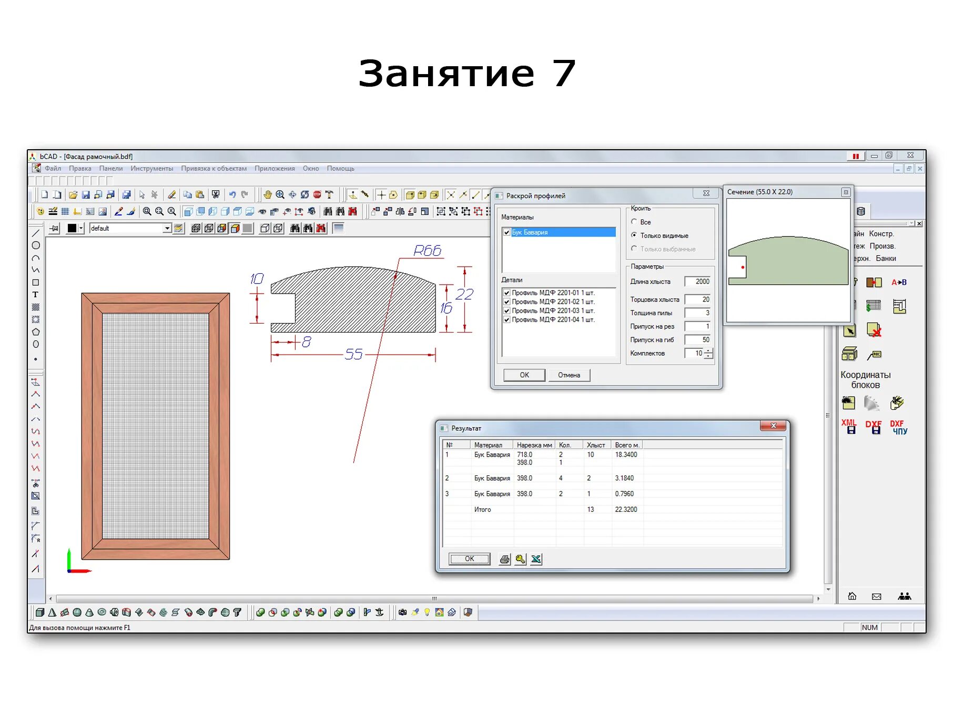Click the red STOP icon

pyautogui.click(x=317, y=195)
